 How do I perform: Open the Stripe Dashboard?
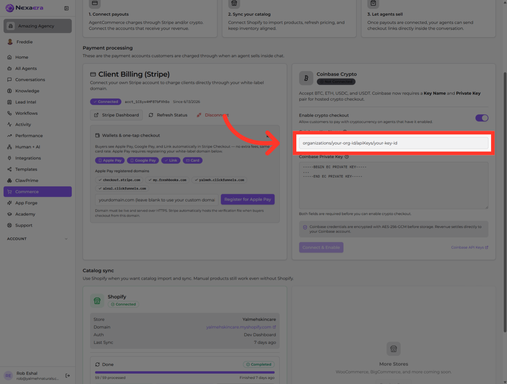[x=116, y=115]
